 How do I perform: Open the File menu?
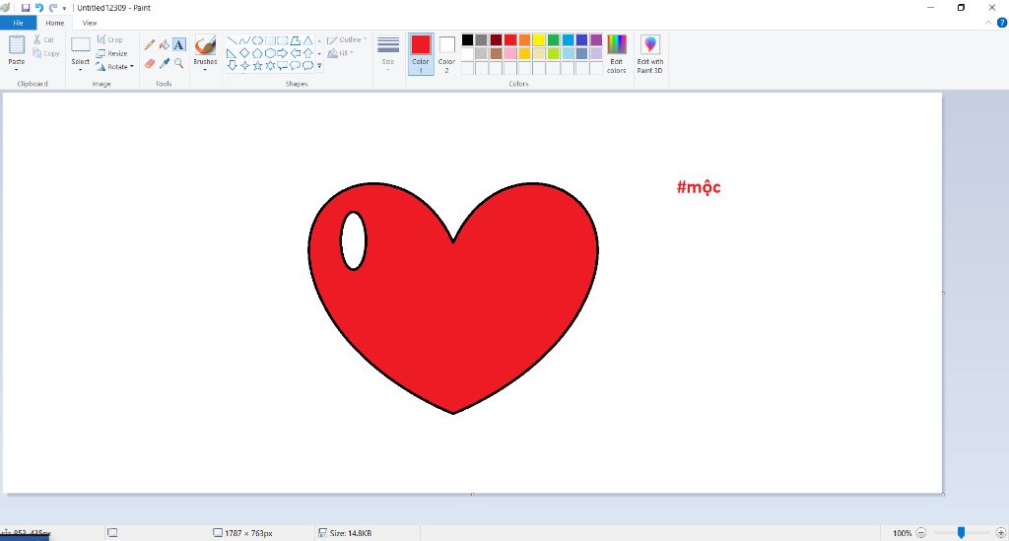click(x=18, y=23)
